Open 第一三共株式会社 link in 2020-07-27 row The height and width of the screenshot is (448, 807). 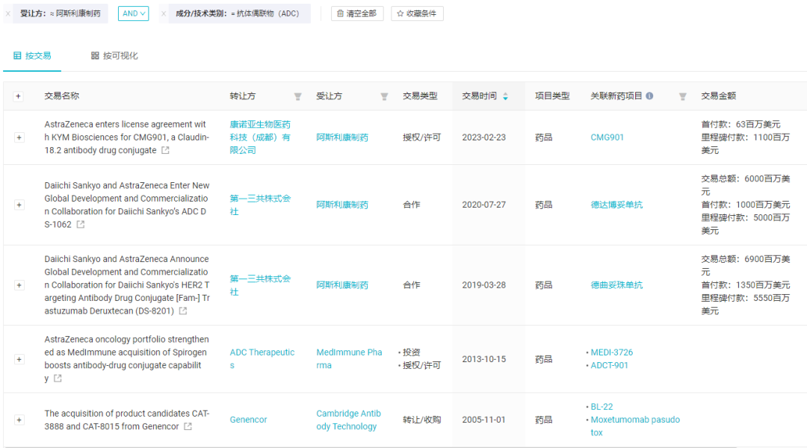[260, 205]
